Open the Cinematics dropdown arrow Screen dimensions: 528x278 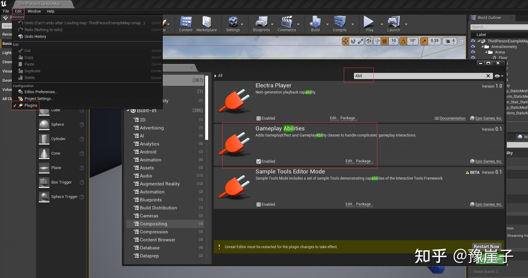298,24
